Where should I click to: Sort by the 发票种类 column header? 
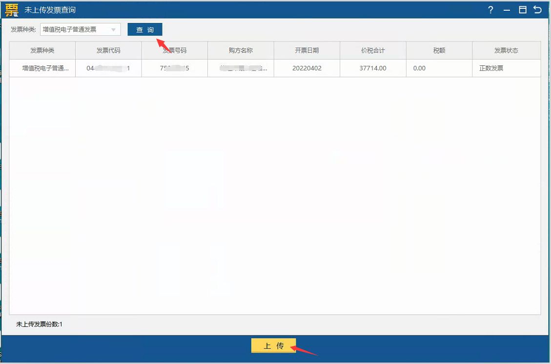point(42,51)
